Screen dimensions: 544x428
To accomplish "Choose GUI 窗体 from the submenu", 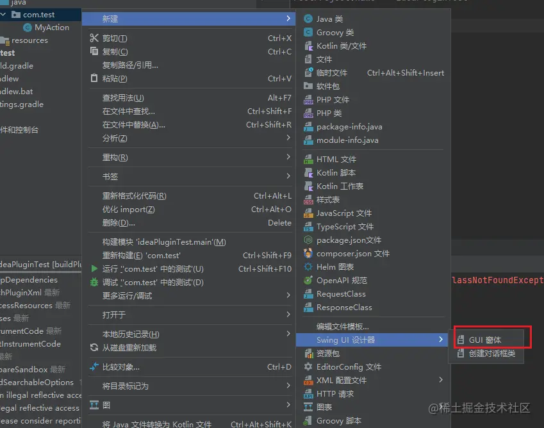I will pos(486,340).
